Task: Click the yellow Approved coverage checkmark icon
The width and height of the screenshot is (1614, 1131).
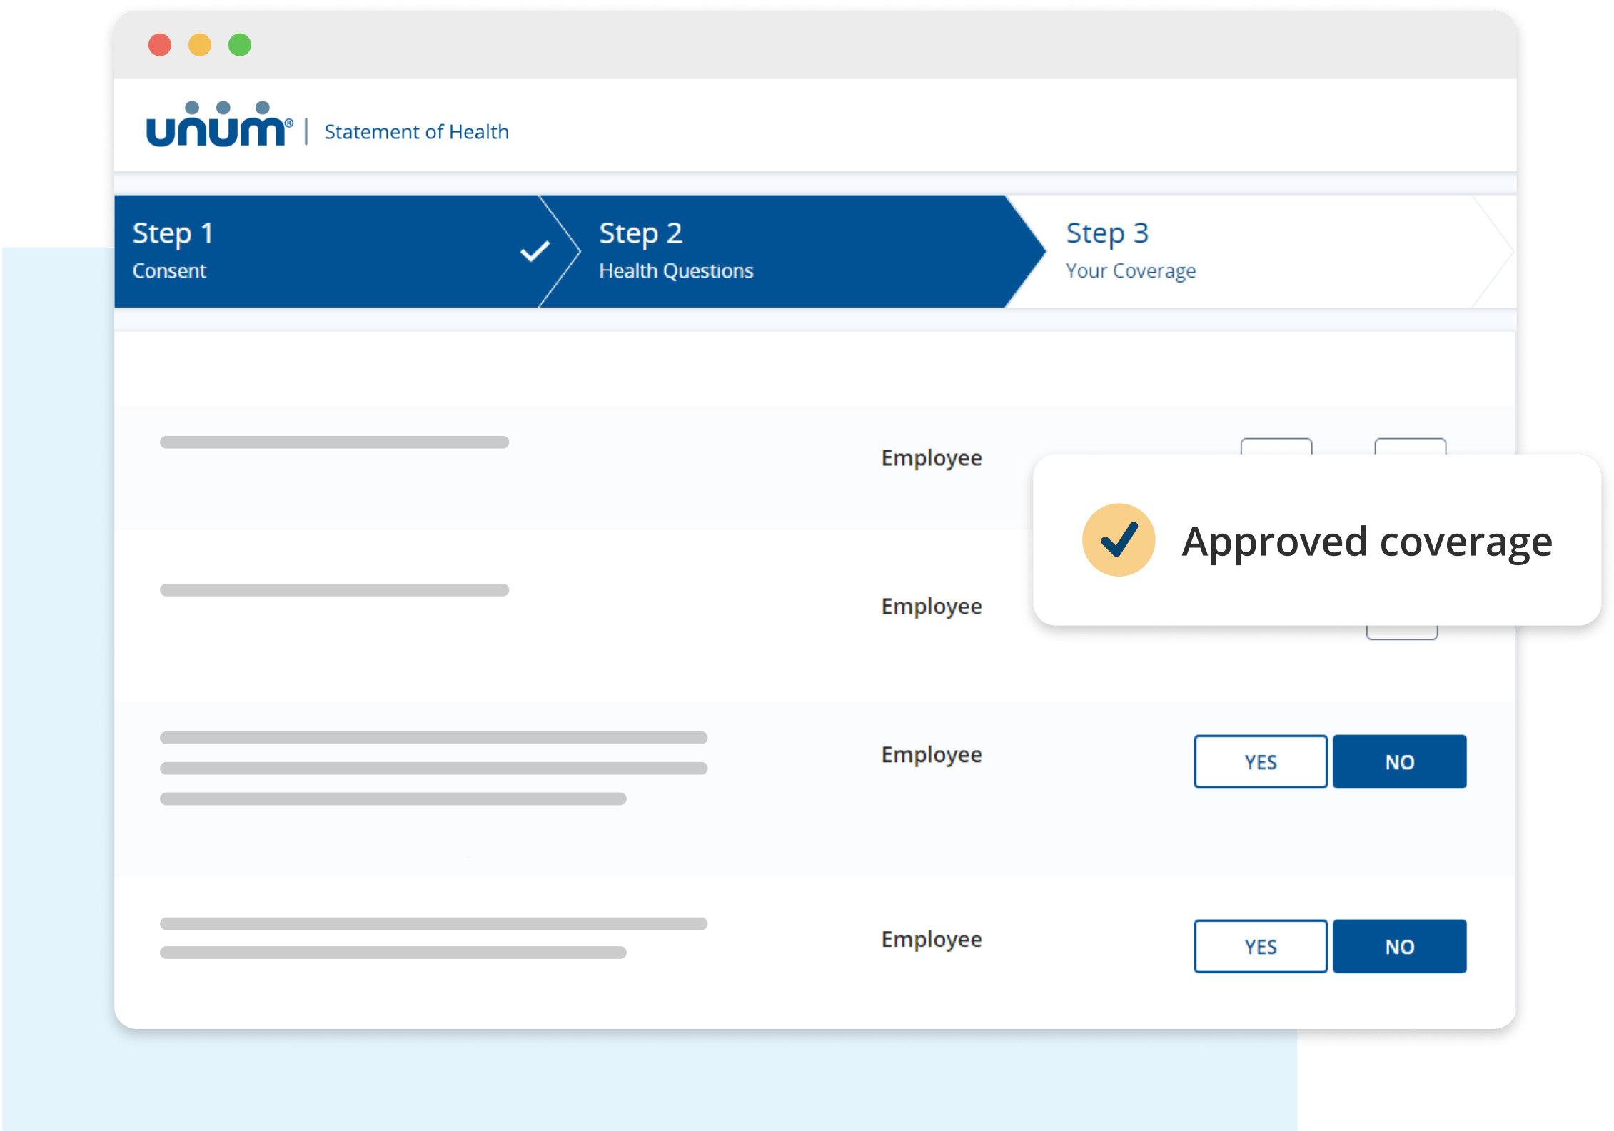Action: tap(1118, 540)
